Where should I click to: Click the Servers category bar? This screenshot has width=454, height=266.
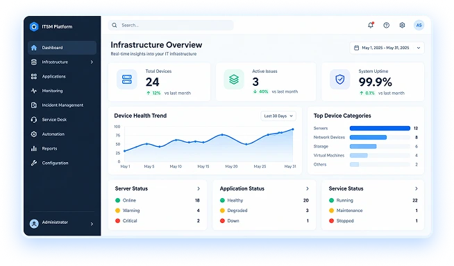[380, 128]
